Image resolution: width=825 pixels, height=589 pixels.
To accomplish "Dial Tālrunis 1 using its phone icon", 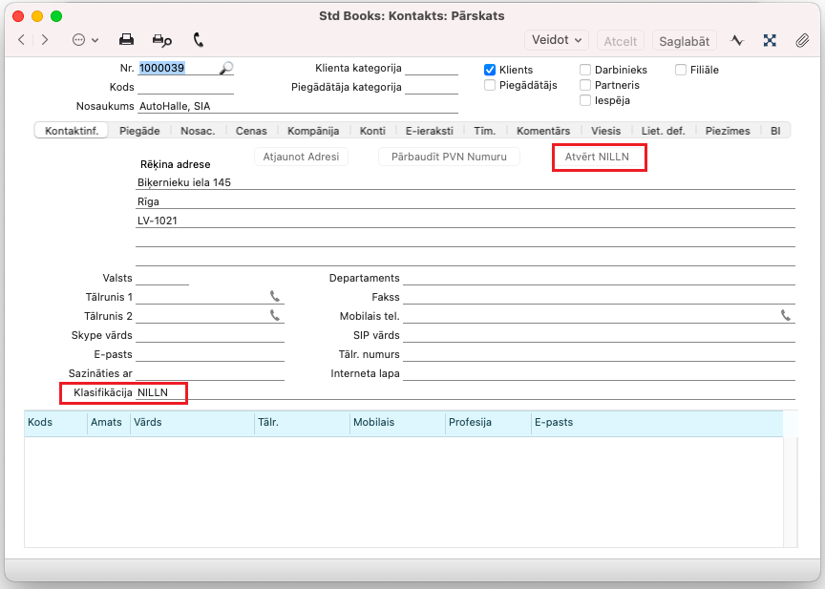I will tap(275, 297).
